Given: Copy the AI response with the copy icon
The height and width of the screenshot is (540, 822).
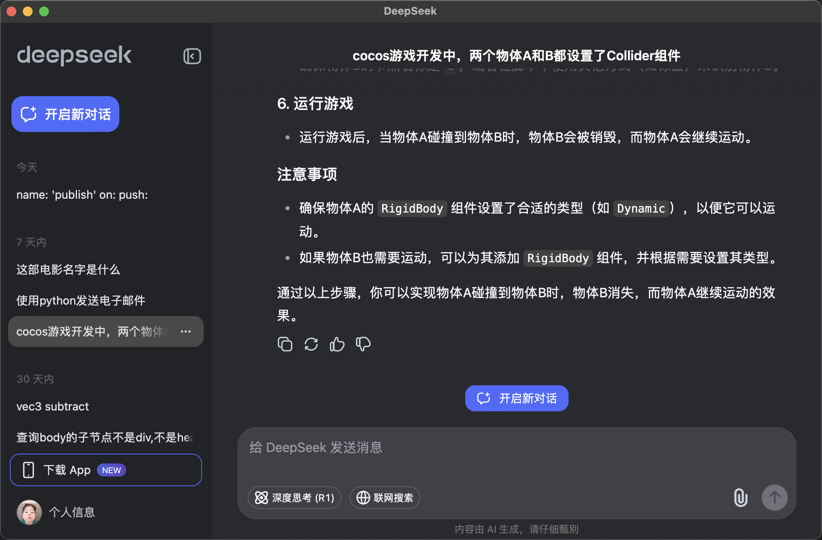Looking at the screenshot, I should click(285, 344).
